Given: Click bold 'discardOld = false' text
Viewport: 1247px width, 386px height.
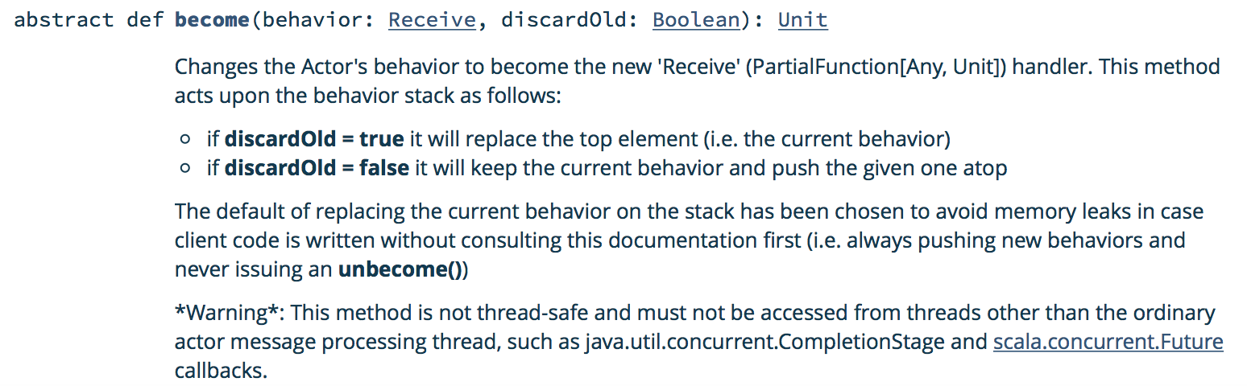Looking at the screenshot, I should tap(319, 169).
